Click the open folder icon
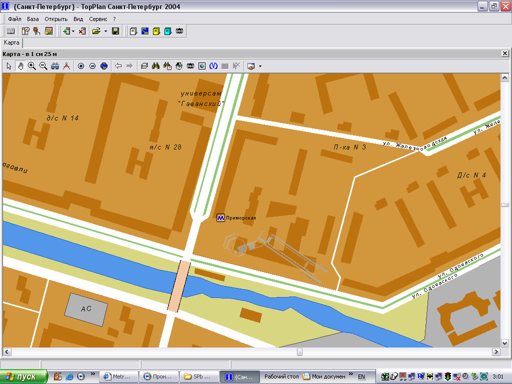The height and width of the screenshot is (384, 512). (96, 31)
